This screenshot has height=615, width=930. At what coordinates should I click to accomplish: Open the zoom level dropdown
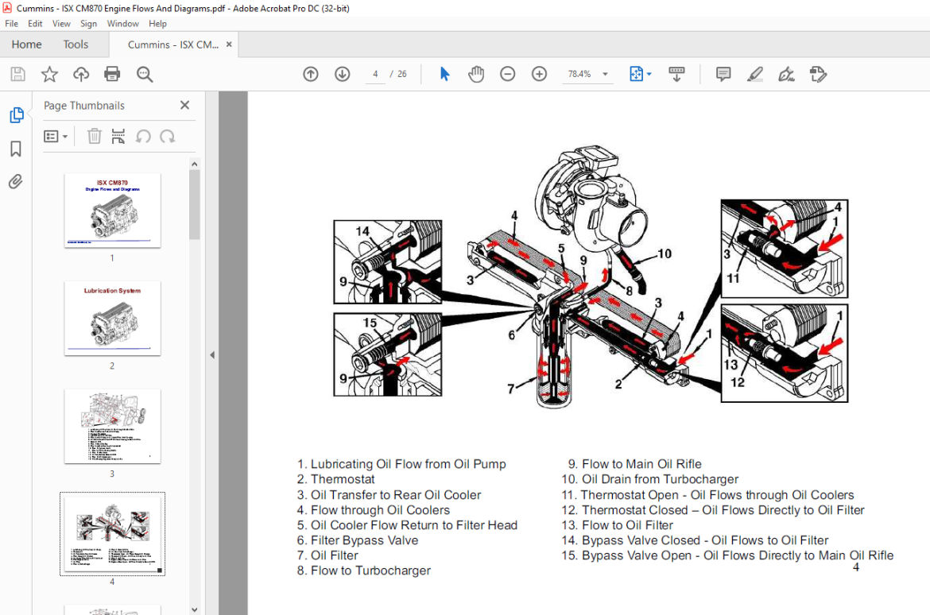click(605, 74)
